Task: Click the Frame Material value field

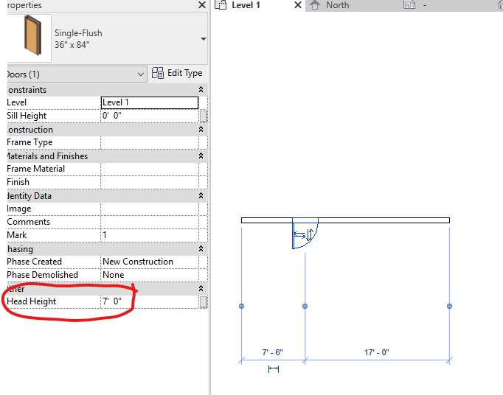Action: tap(150, 169)
